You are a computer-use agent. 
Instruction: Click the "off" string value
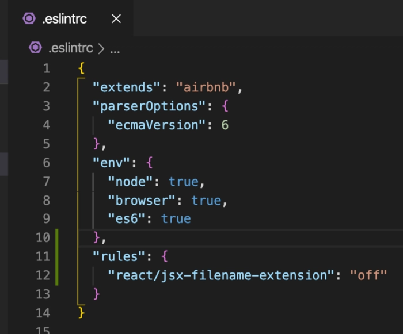[368, 275]
